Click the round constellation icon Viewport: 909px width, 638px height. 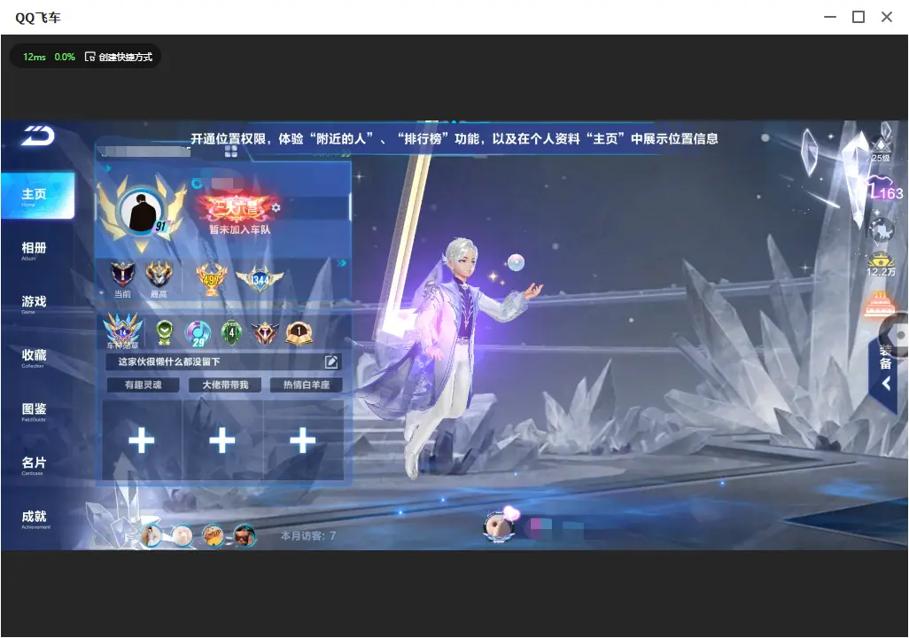pyautogui.click(x=882, y=230)
